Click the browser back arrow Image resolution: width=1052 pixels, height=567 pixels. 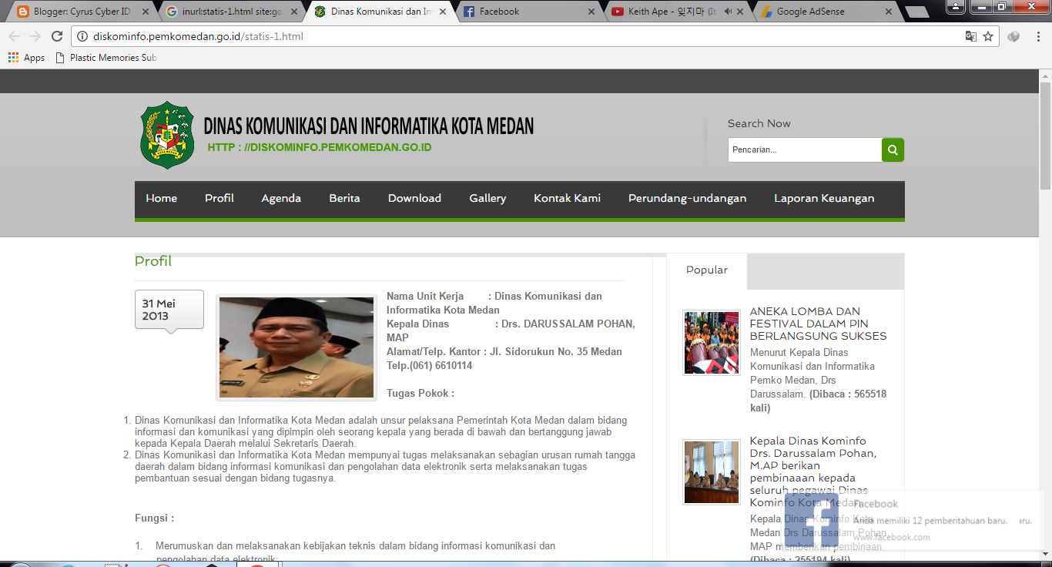[14, 36]
